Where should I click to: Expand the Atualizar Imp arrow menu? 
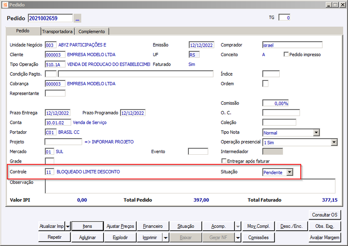coord(68,226)
